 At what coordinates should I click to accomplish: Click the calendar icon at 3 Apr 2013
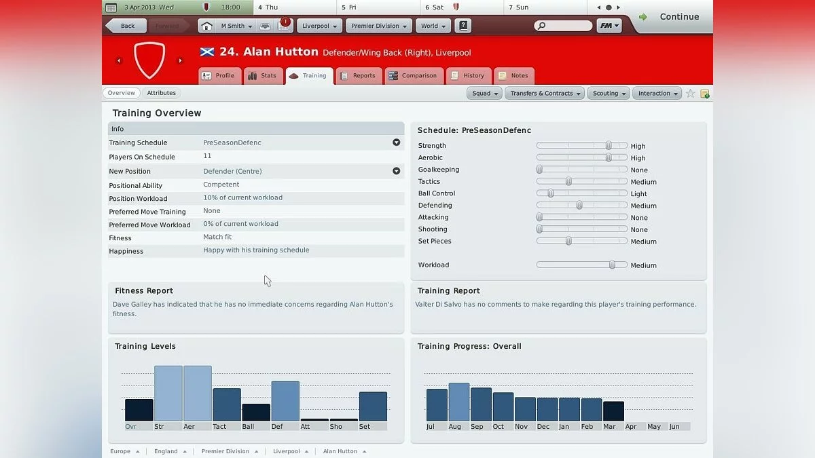pos(112,7)
